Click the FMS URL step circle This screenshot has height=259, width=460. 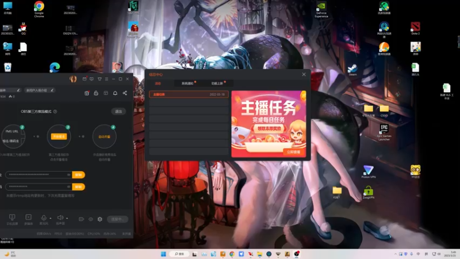point(13,136)
